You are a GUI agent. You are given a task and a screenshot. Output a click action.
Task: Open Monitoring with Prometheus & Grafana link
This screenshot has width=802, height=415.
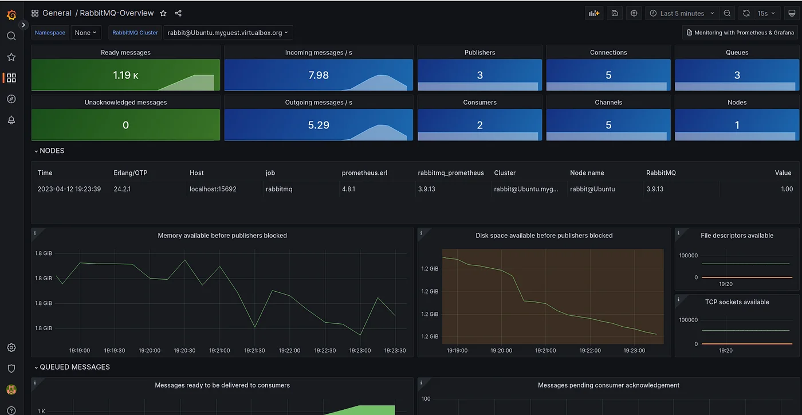point(740,33)
